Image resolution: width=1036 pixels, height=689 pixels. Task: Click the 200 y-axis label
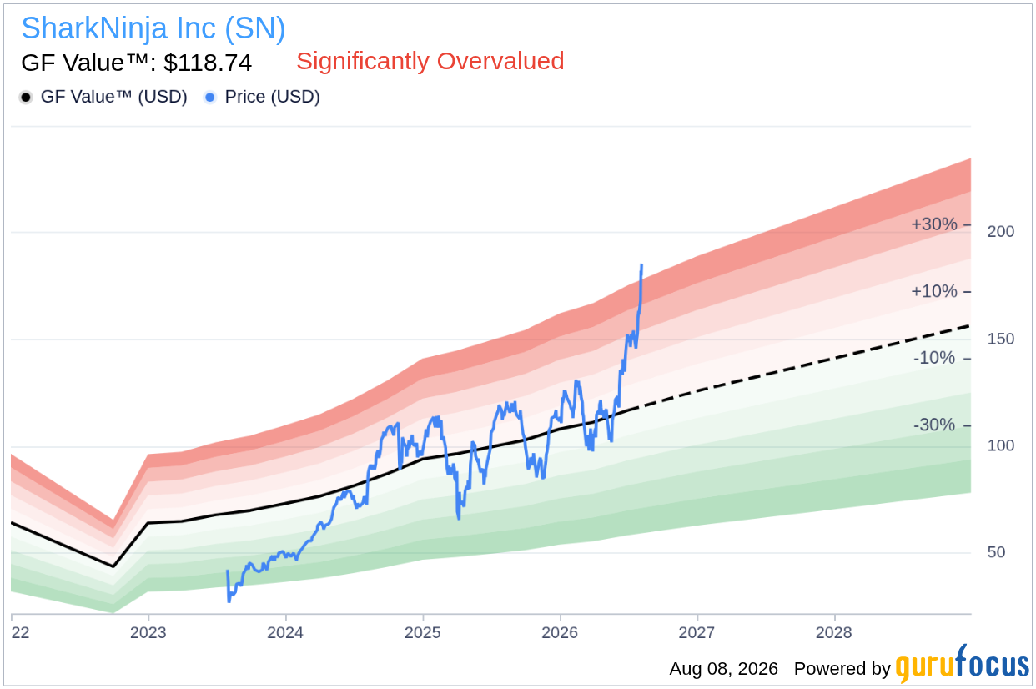(x=1000, y=231)
